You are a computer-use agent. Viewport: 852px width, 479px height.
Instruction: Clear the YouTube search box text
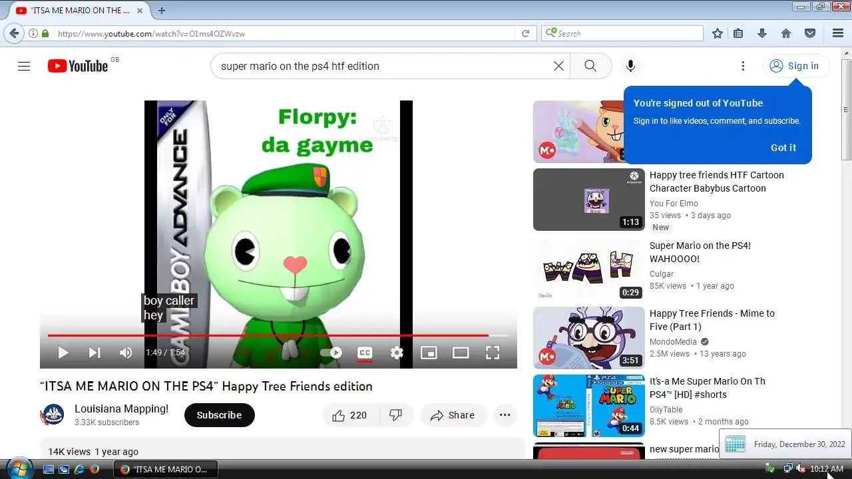coord(558,66)
